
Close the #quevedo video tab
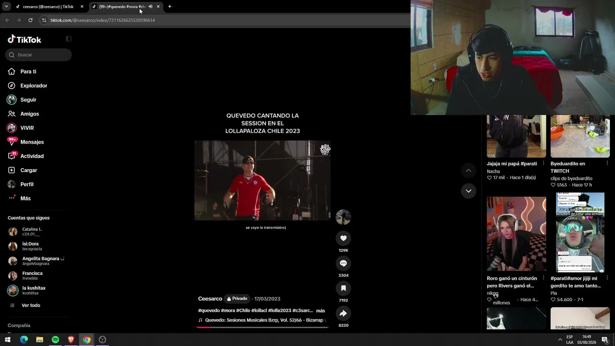(x=158, y=7)
